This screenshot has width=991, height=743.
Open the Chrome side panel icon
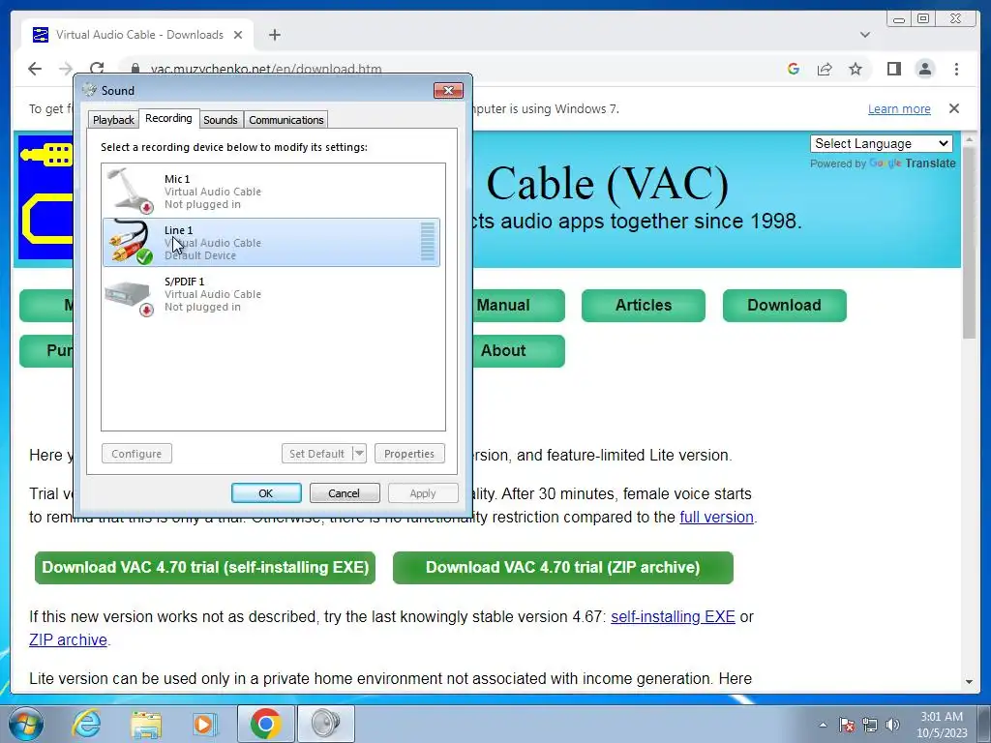click(893, 69)
